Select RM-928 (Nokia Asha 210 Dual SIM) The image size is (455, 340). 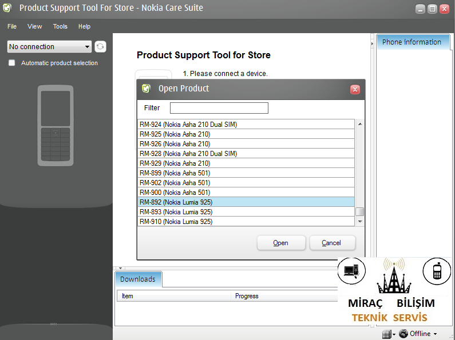click(246, 154)
